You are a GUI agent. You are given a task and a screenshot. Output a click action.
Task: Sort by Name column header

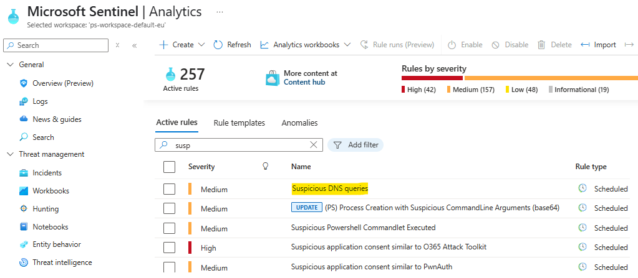point(301,167)
